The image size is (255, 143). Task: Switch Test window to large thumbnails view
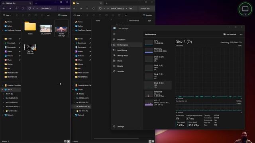click(x=153, y=141)
